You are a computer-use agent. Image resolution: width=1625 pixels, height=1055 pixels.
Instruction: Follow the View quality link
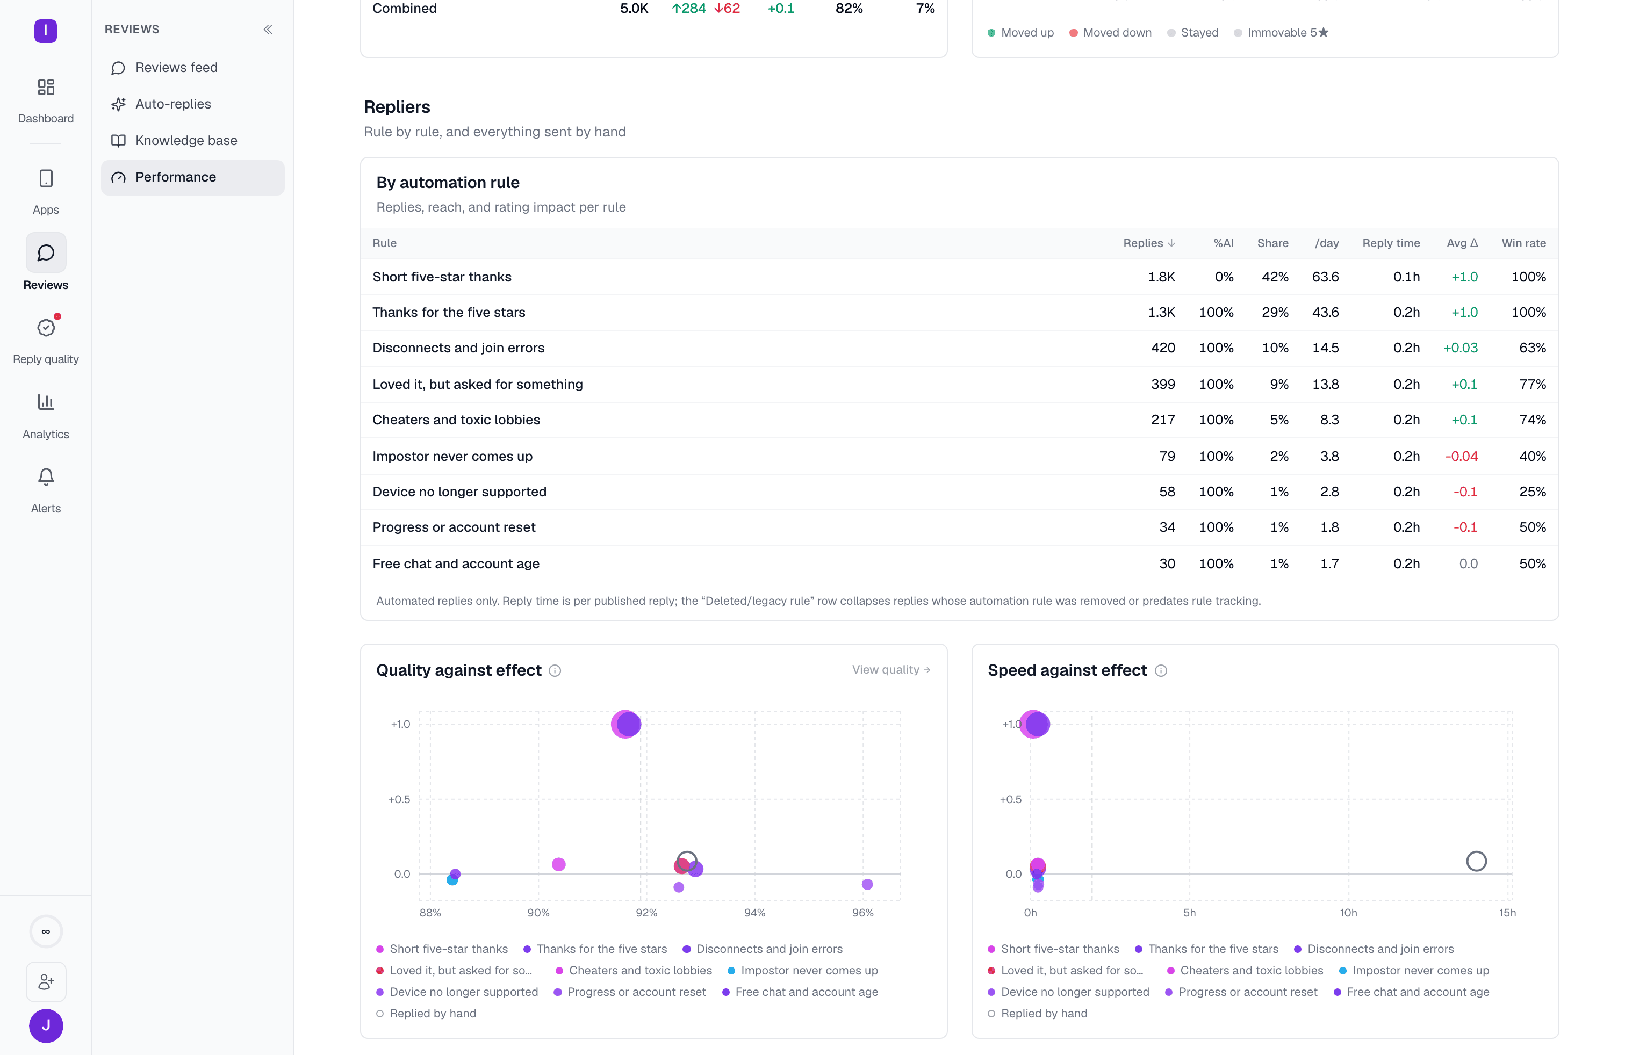891,669
